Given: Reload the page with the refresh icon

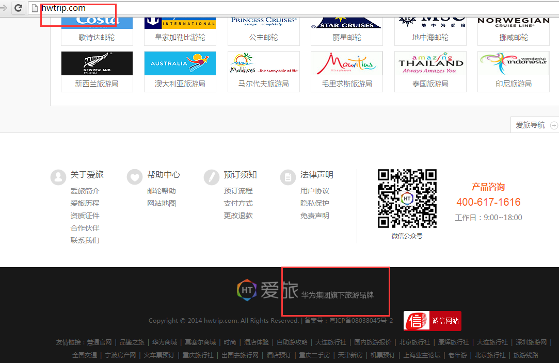Looking at the screenshot, I should [x=19, y=8].
